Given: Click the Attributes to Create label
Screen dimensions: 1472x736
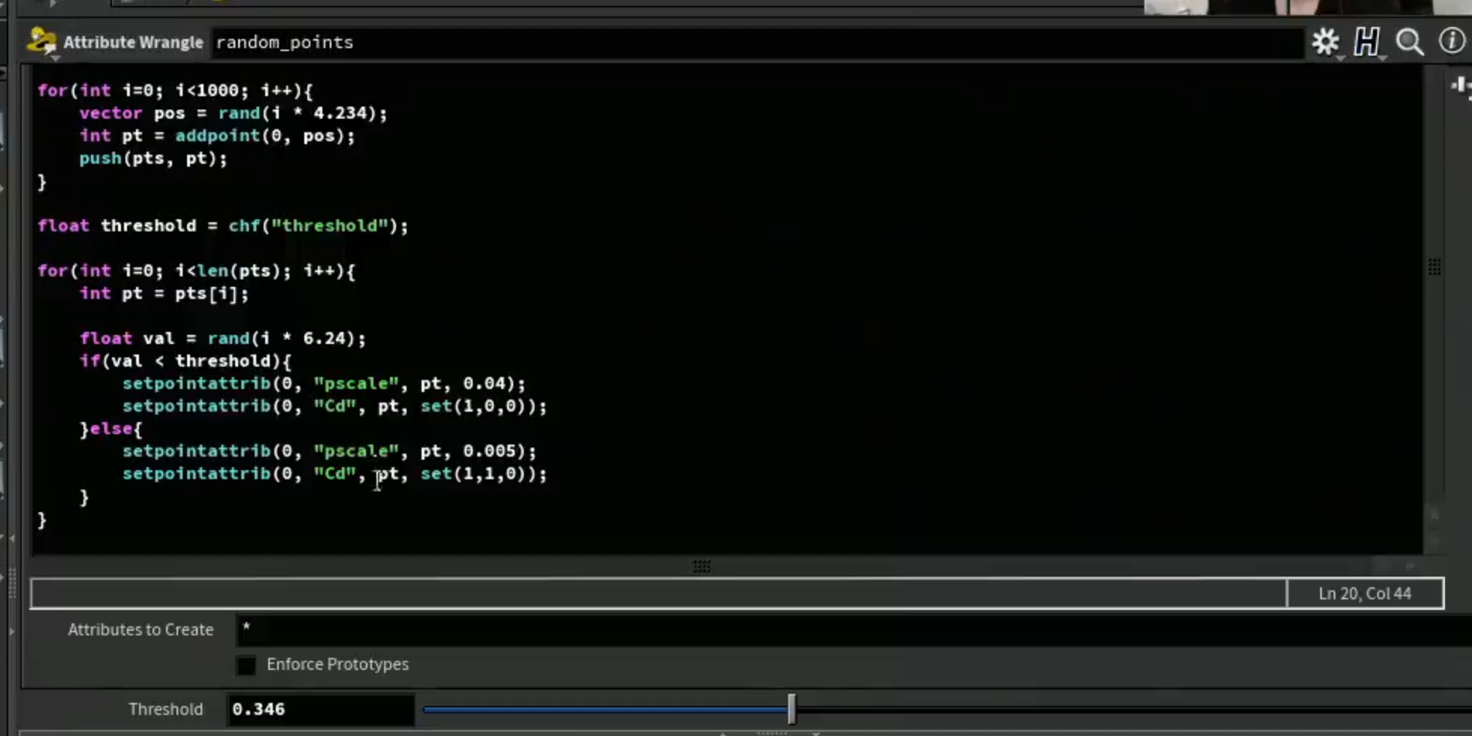Looking at the screenshot, I should point(141,630).
